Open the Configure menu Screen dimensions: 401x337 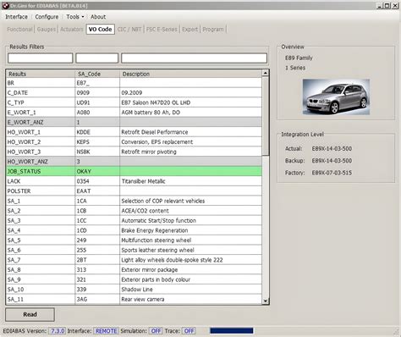pyautogui.click(x=47, y=17)
